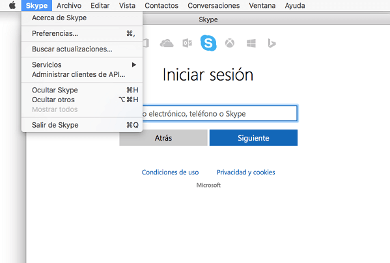Open the Conversaciones menu
This screenshot has height=263, width=390.
click(x=214, y=5)
